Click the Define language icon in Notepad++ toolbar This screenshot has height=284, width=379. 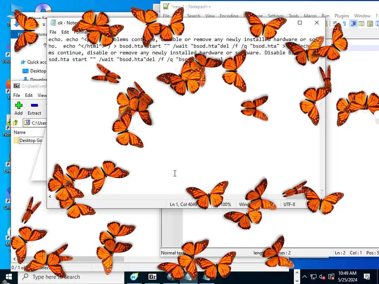(362, 23)
